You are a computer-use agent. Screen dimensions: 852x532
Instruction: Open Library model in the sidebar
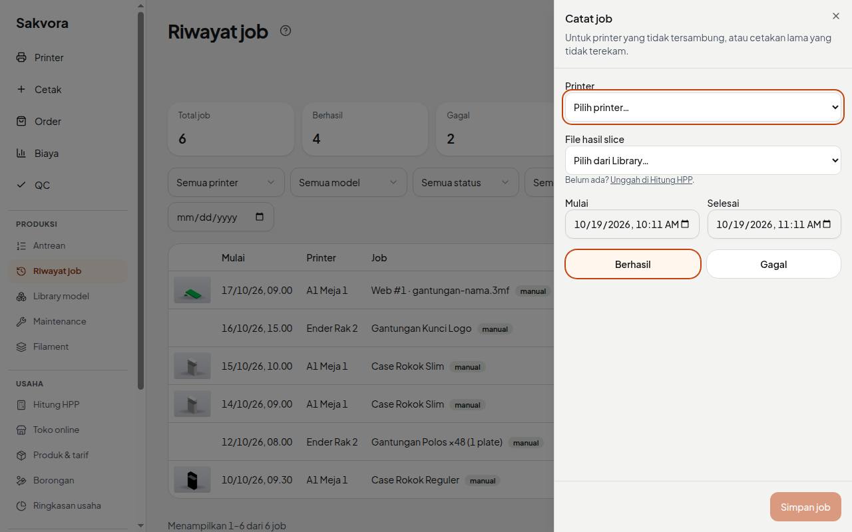tap(68, 296)
